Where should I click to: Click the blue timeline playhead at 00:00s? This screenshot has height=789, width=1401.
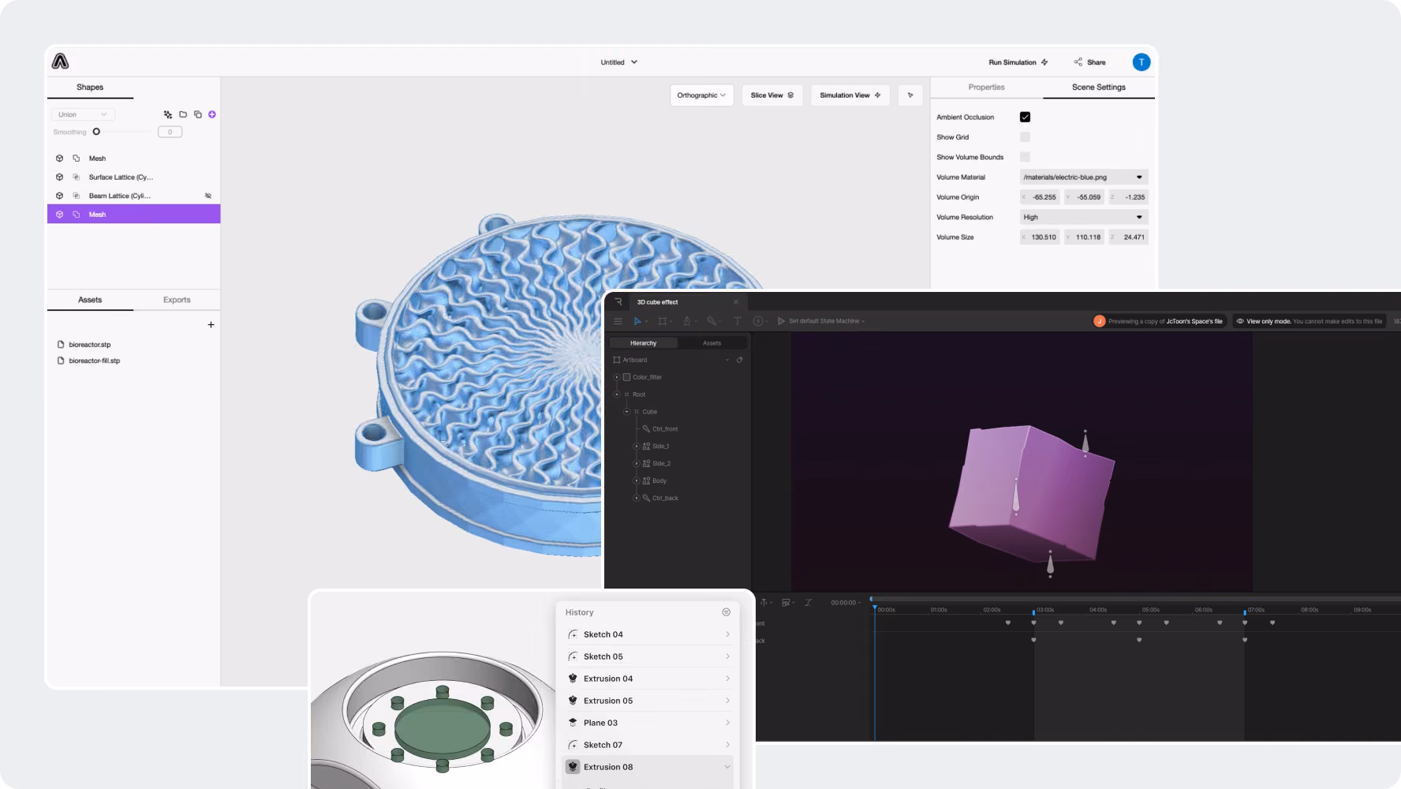click(874, 607)
